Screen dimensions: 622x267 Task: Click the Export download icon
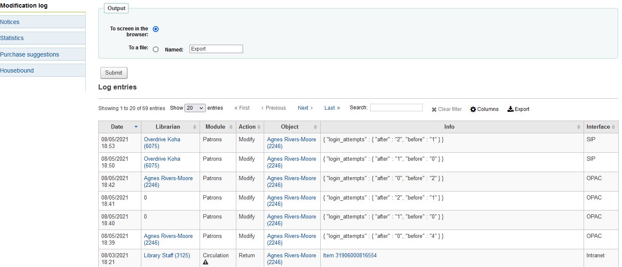click(x=510, y=109)
